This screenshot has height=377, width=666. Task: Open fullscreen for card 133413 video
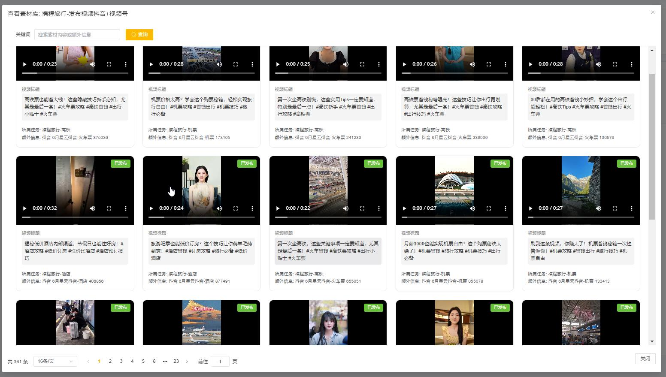point(615,208)
